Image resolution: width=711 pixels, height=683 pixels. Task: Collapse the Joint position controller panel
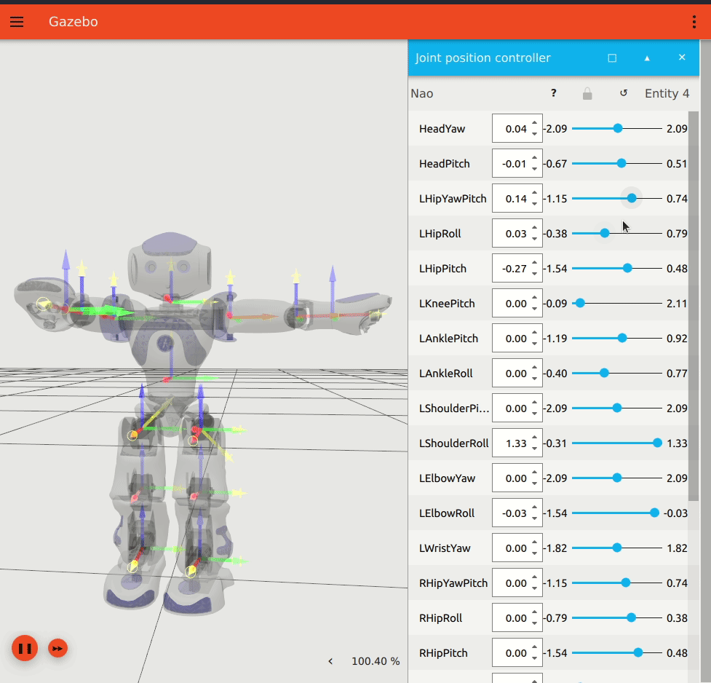point(647,58)
